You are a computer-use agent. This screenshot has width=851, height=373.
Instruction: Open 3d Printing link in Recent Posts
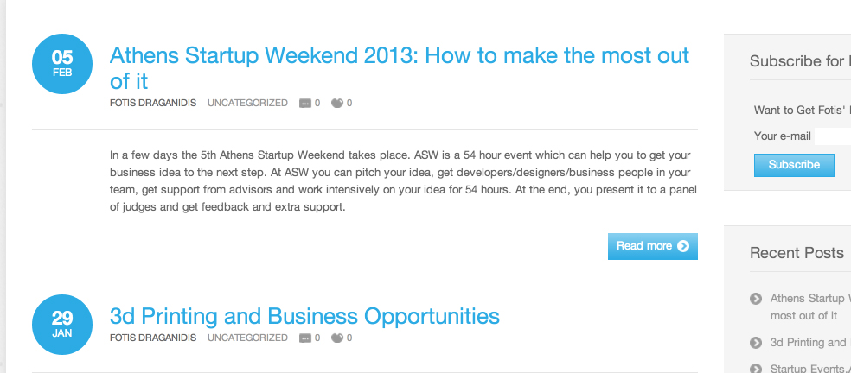pyautogui.click(x=809, y=343)
